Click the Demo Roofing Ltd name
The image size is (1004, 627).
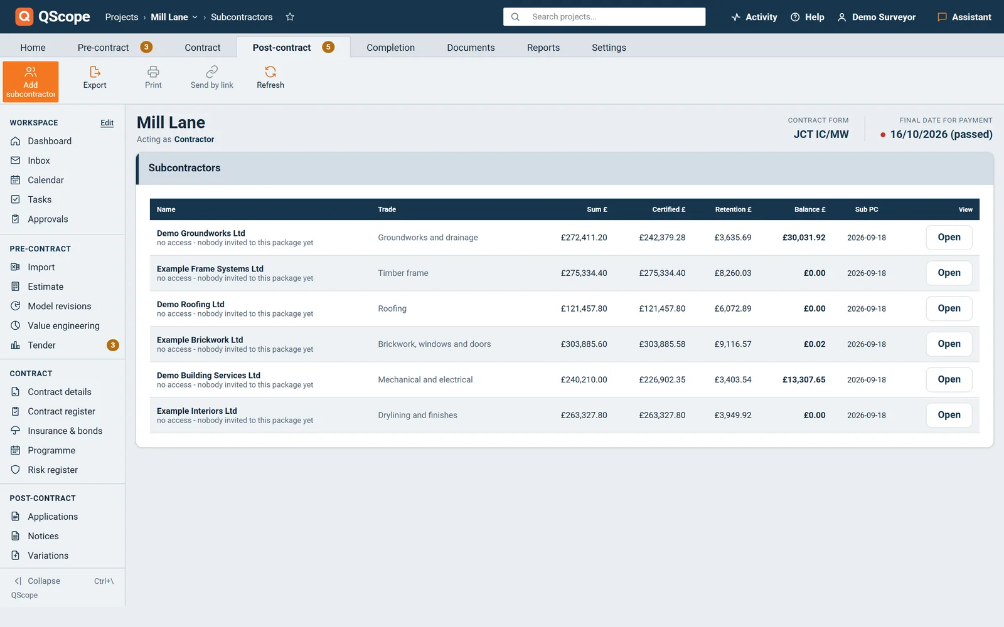pos(191,304)
